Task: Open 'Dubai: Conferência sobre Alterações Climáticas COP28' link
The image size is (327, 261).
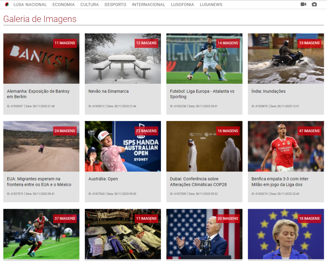Action: pyautogui.click(x=198, y=182)
